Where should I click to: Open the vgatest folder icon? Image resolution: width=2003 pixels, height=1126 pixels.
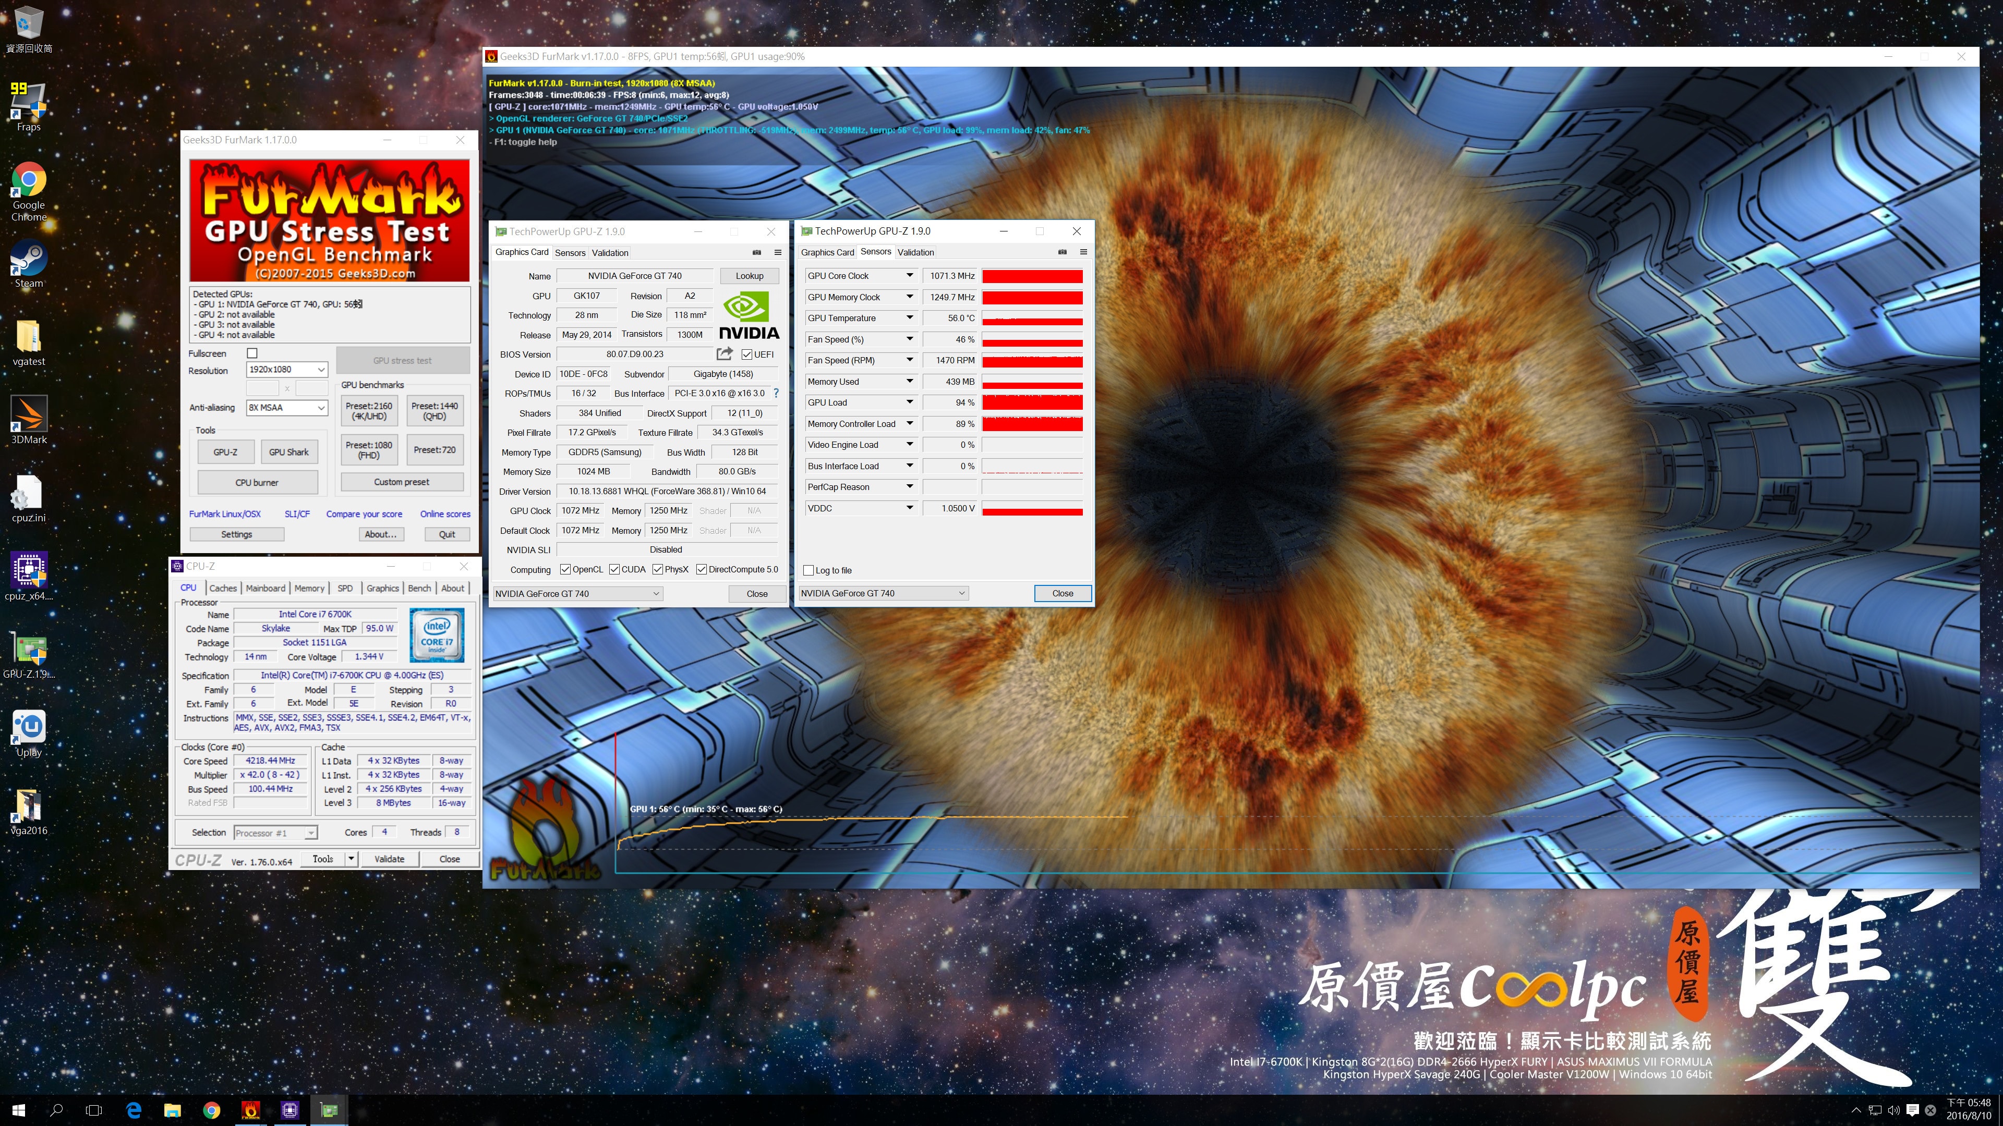pyautogui.click(x=29, y=342)
